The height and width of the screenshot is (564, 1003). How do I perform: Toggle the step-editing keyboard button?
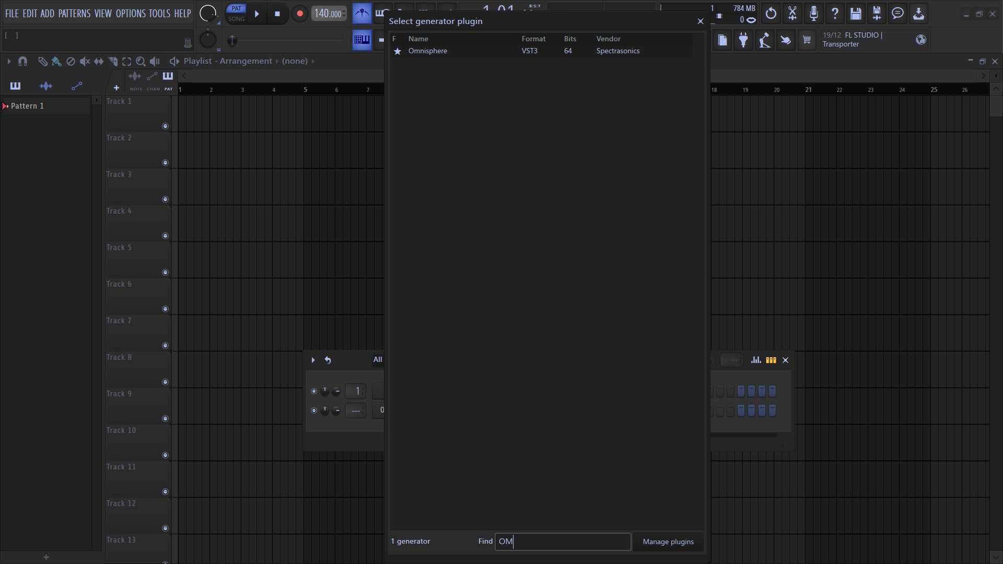point(362,40)
